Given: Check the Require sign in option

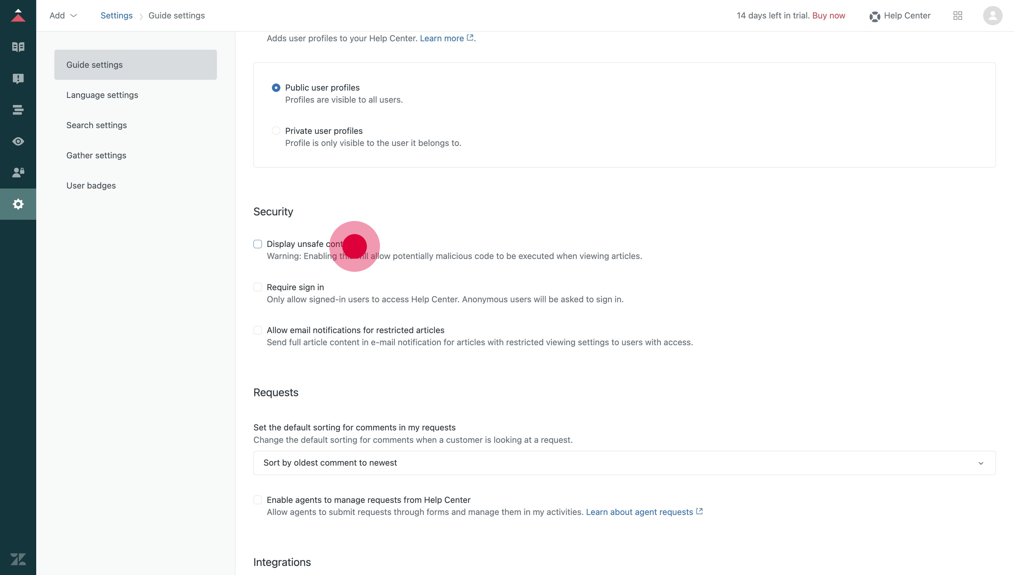Looking at the screenshot, I should tap(258, 287).
